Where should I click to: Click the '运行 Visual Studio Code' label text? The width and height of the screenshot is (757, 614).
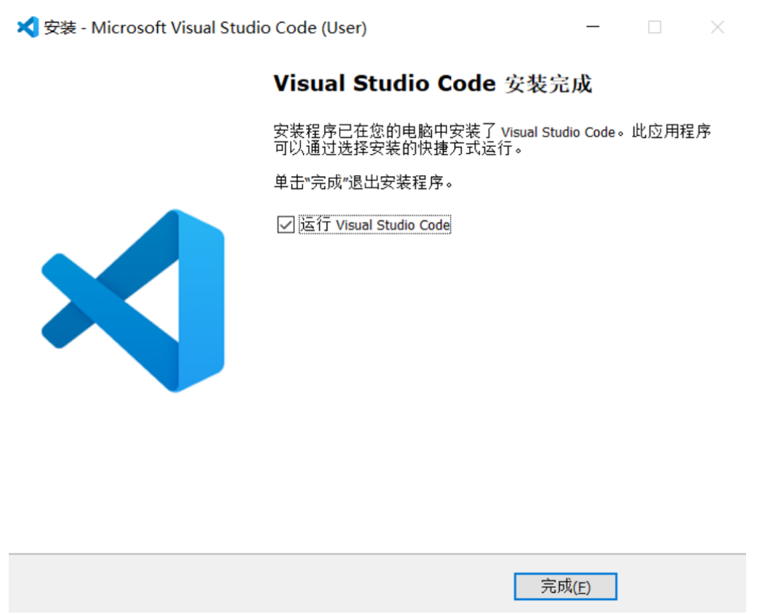(x=375, y=225)
